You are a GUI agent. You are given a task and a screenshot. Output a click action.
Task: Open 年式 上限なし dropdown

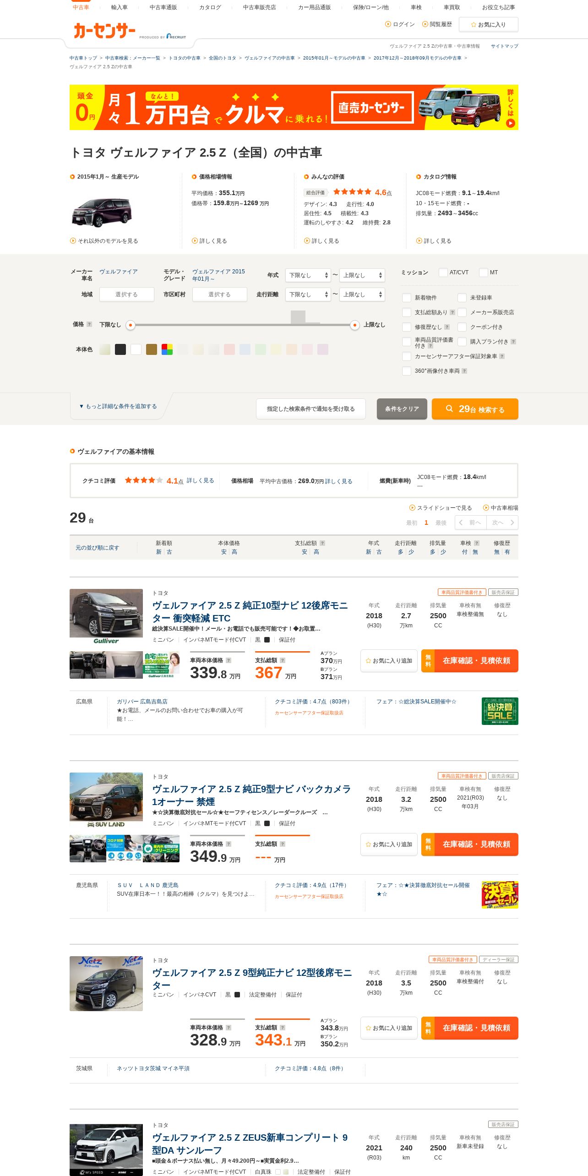click(x=362, y=275)
